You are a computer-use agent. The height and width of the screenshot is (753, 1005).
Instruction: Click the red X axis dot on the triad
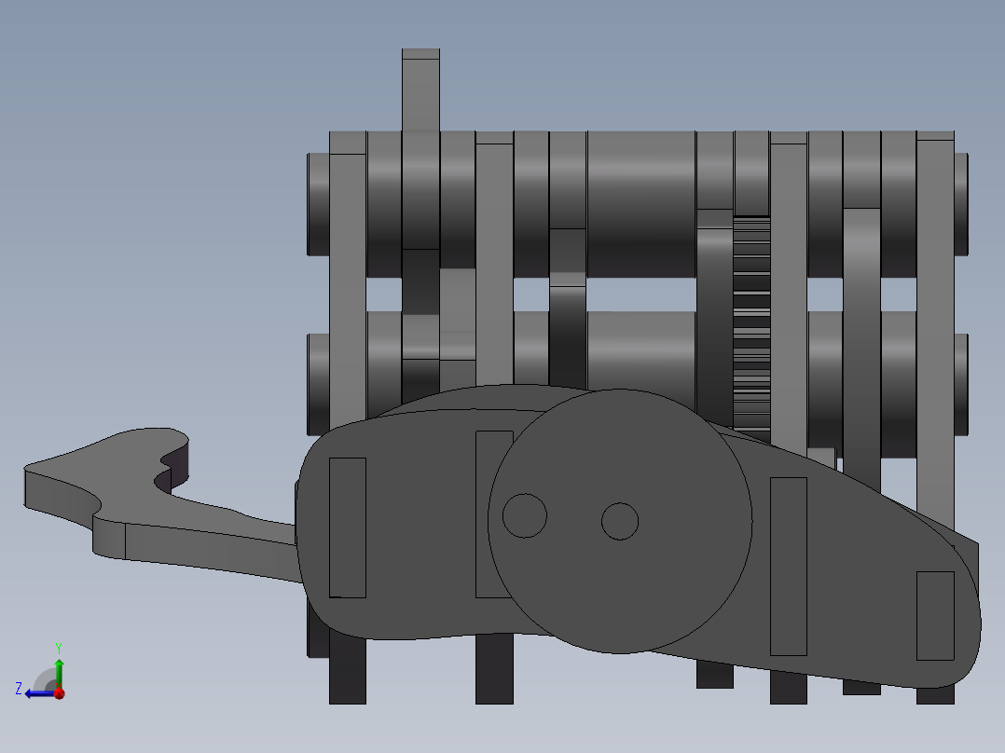click(x=60, y=693)
